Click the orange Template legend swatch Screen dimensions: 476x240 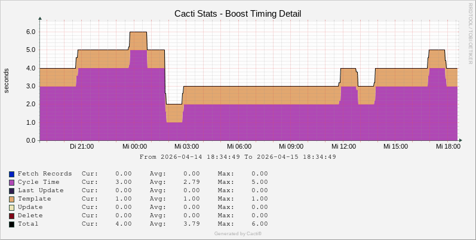[x=11, y=199]
